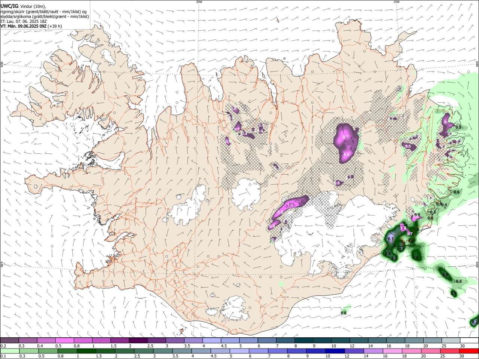Click the 'slydda/snjókoma' legend description line
The width and height of the screenshot is (479, 359).
45,16
